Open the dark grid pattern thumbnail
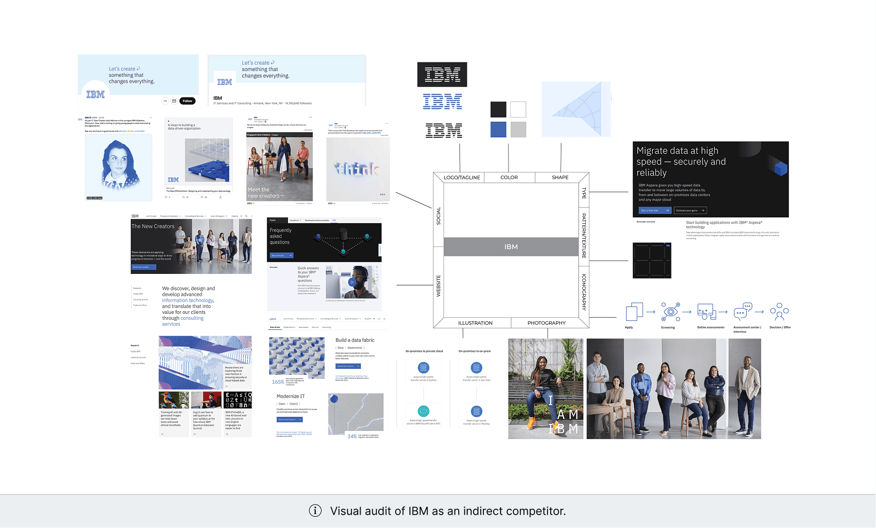Screen dimensions: 876x528 [652, 261]
